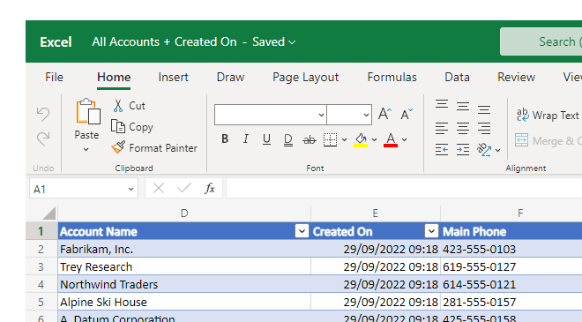Toggle underline formatting
582x322 pixels.
266,139
